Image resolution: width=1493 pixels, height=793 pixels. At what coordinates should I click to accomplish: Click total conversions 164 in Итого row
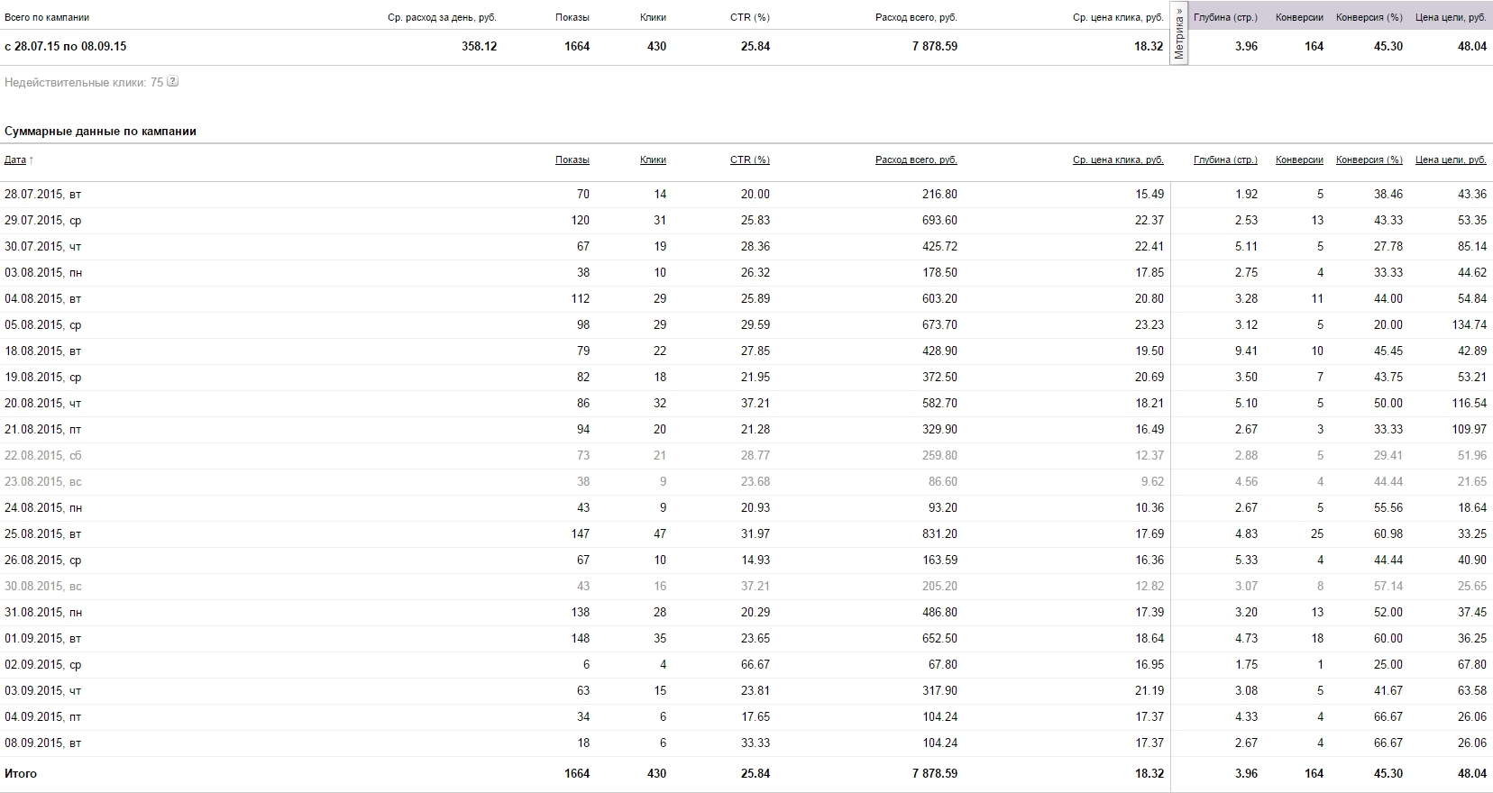click(1314, 773)
